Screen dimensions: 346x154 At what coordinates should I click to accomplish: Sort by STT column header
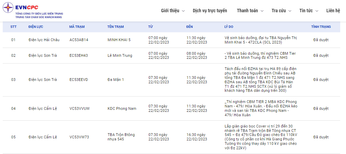pyautogui.click(x=14, y=27)
